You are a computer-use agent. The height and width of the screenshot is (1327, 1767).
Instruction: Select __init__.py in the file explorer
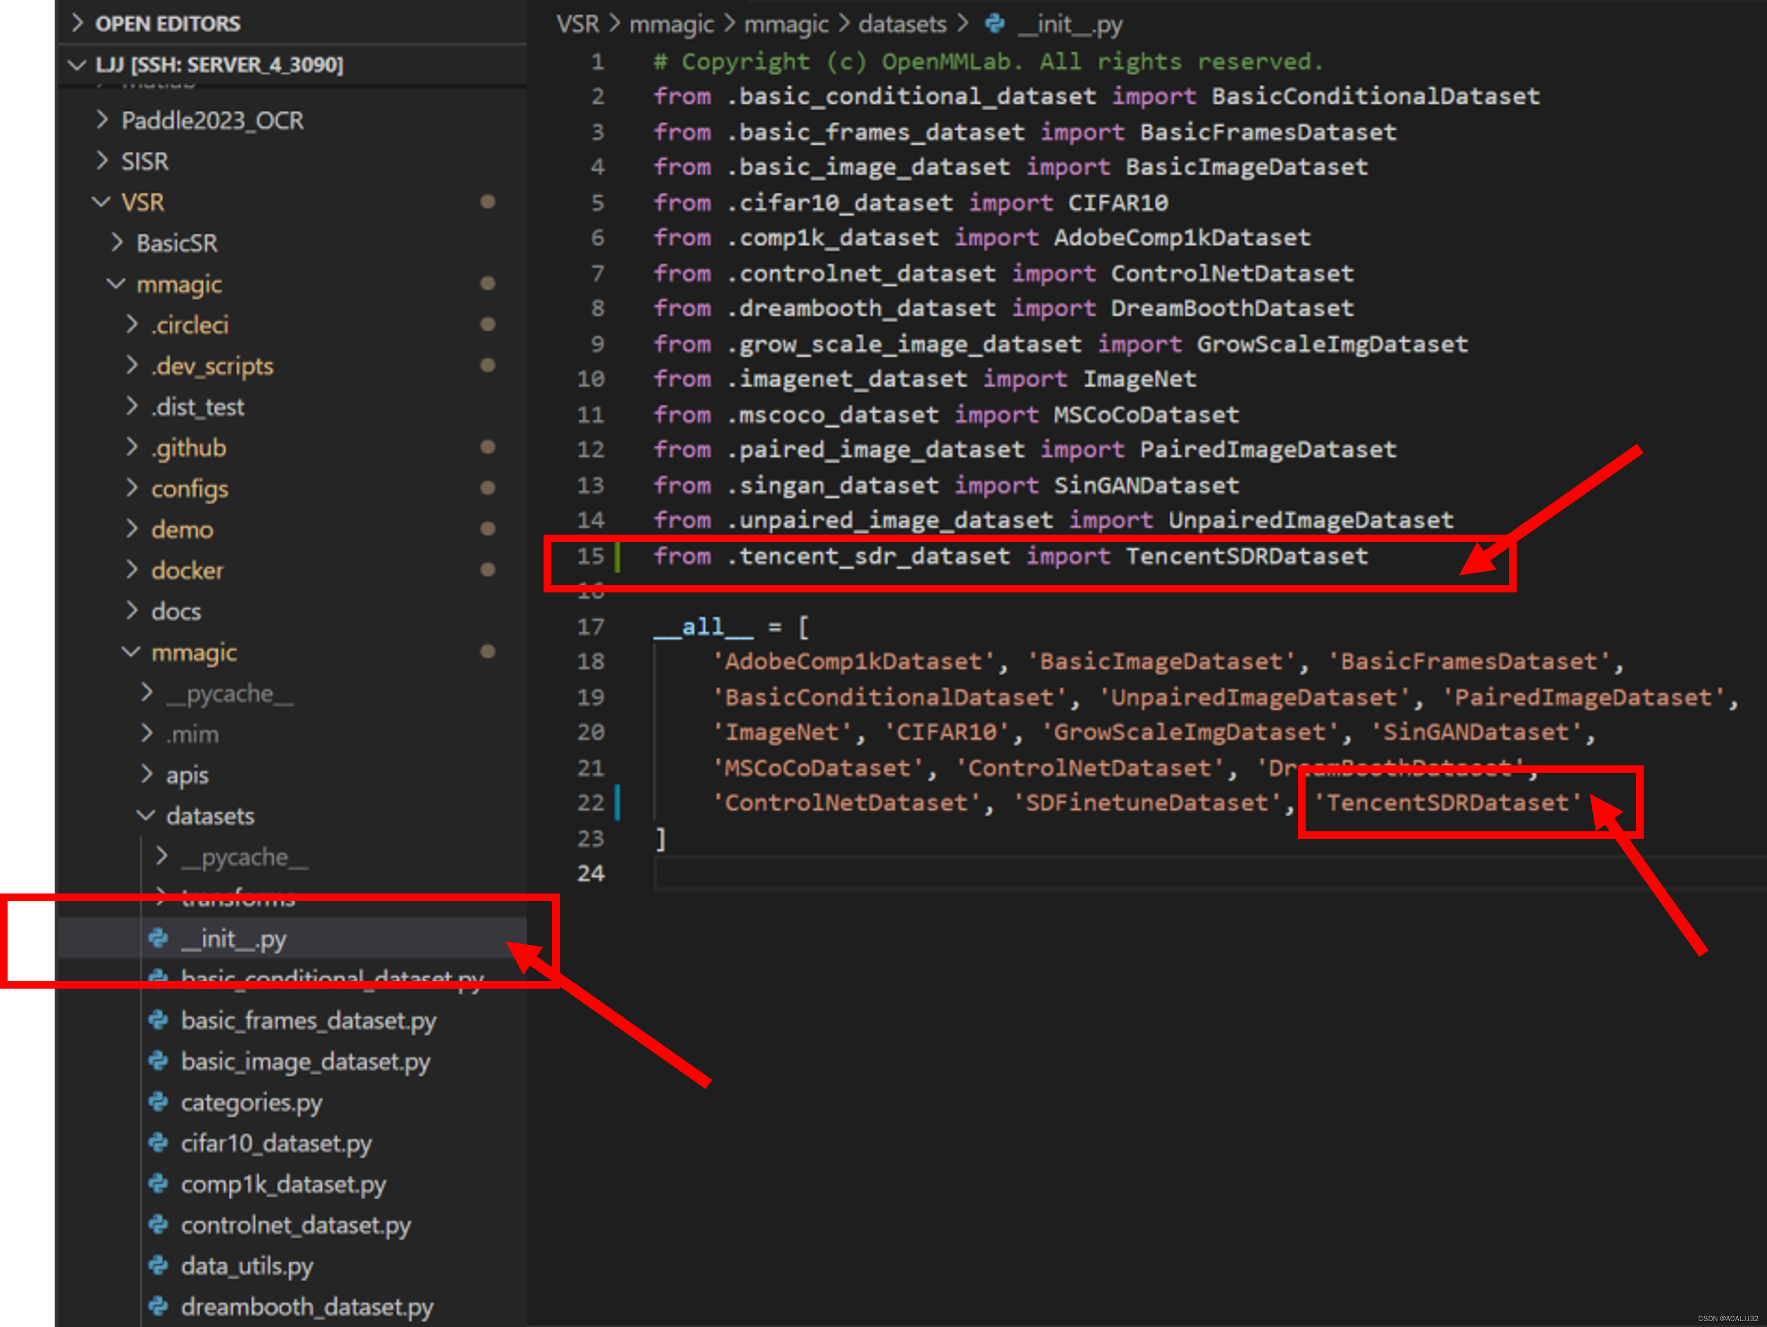tap(233, 938)
